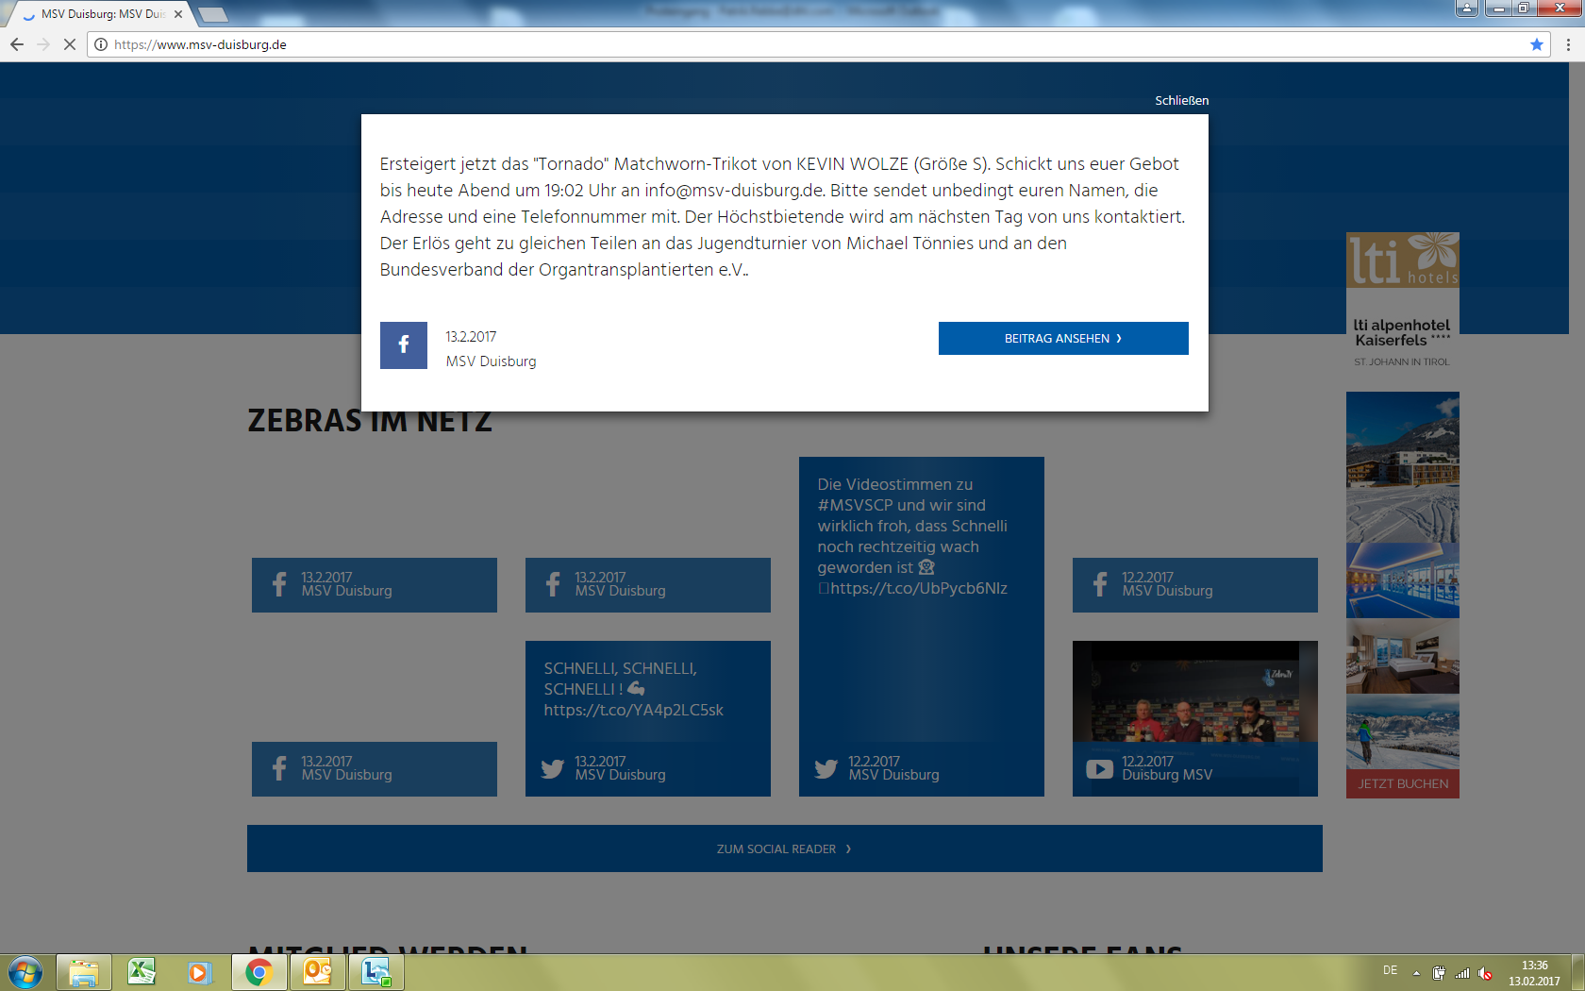Open a new browser tab
This screenshot has width=1585, height=991.
pyautogui.click(x=213, y=14)
